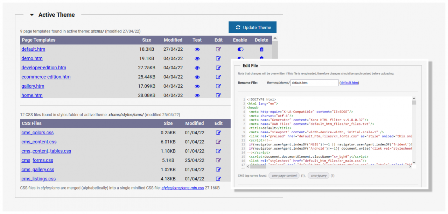Open the styles/cms/cms.min.css link
This screenshot has width=448, height=214.
[x=183, y=188]
